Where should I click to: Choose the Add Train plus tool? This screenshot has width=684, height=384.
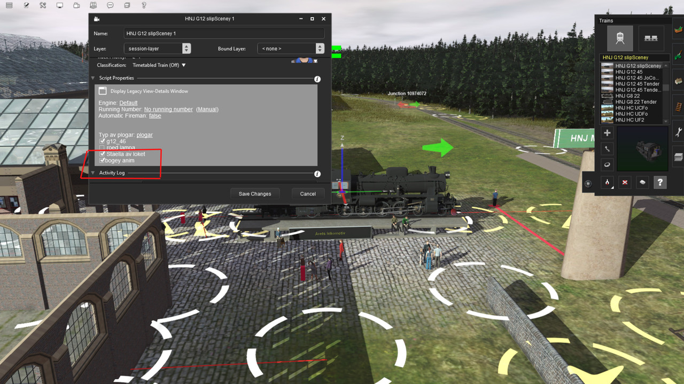pyautogui.click(x=607, y=133)
